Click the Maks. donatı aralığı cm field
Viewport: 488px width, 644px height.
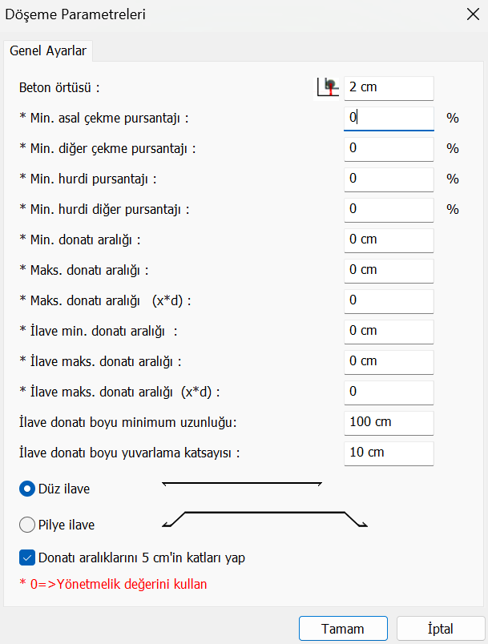click(389, 270)
